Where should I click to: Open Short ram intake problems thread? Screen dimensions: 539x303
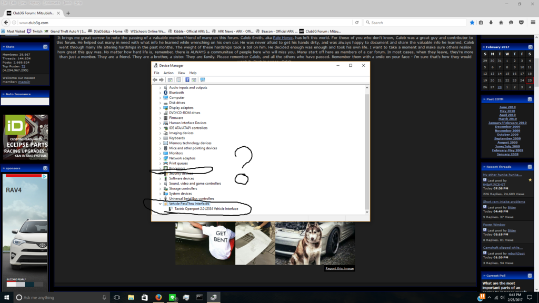coord(504,201)
